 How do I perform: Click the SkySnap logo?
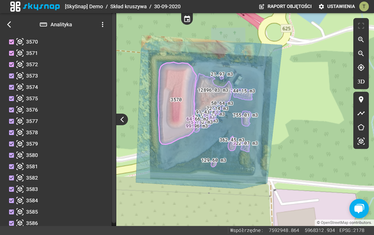point(35,6)
